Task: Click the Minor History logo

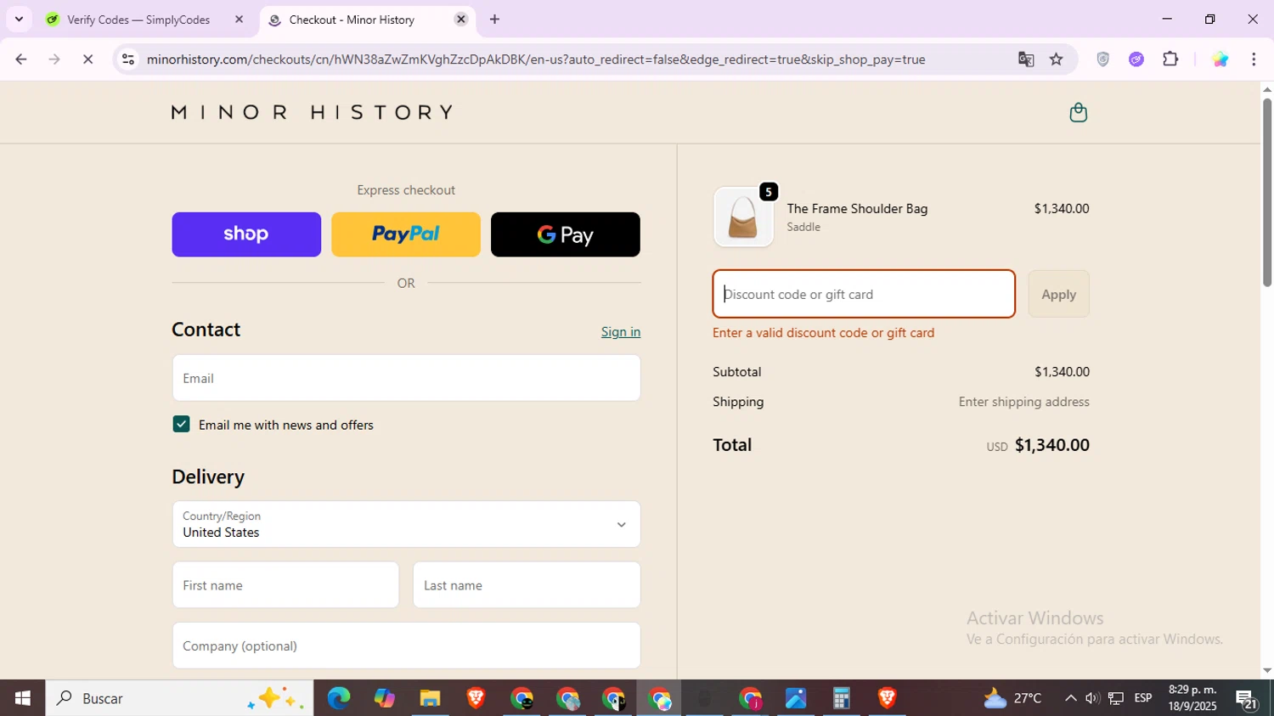Action: pyautogui.click(x=312, y=112)
